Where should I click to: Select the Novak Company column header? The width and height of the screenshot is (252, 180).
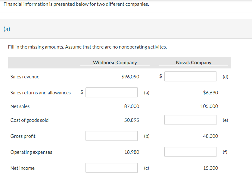194,62
